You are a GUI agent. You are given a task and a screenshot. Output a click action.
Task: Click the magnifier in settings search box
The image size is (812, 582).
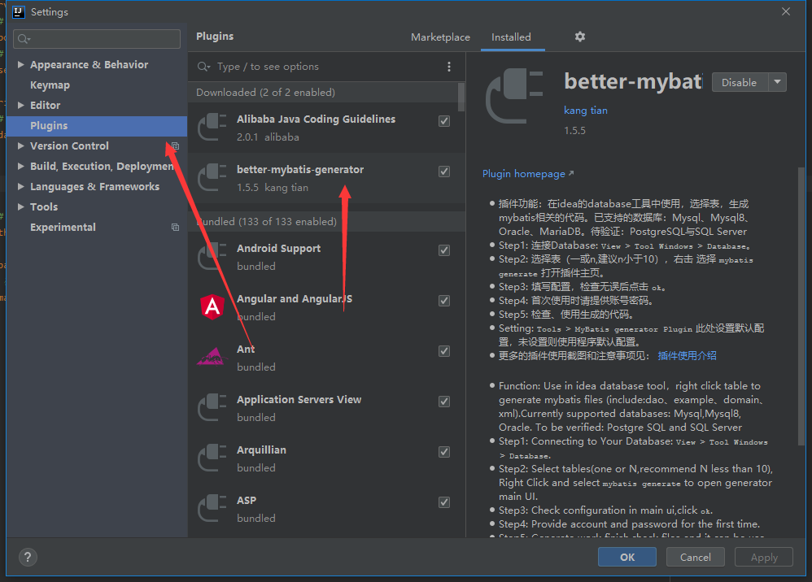[x=24, y=39]
